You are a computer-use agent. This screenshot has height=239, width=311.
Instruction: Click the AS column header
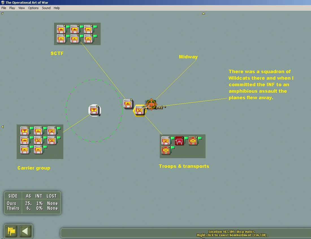[28, 196]
